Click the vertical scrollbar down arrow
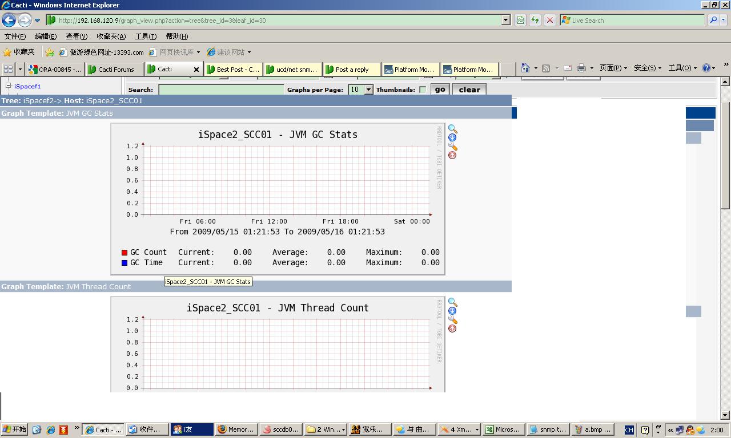 725,415
